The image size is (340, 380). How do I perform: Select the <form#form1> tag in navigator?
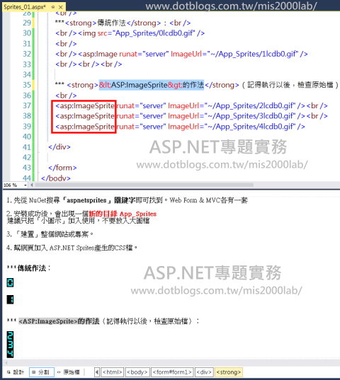click(x=172, y=372)
